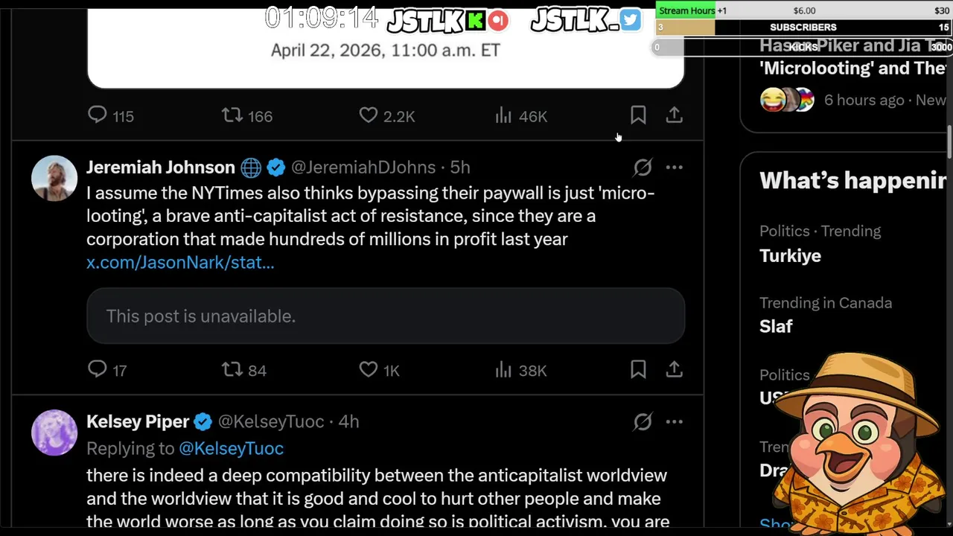Open @KelseyTuoc replying-to mention link
The width and height of the screenshot is (953, 536).
tap(231, 448)
